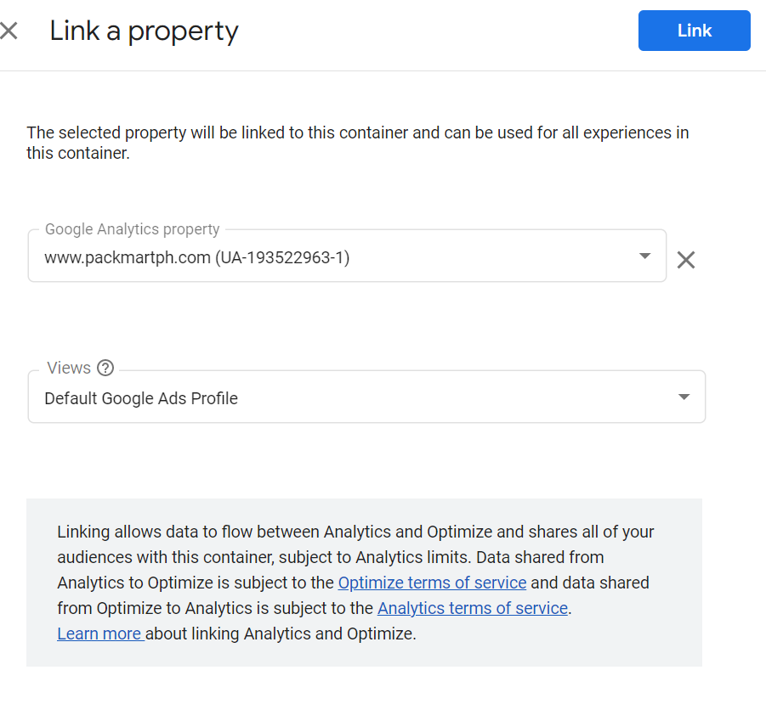Click the 'about linking Analytics and Optimize' text

281,634
